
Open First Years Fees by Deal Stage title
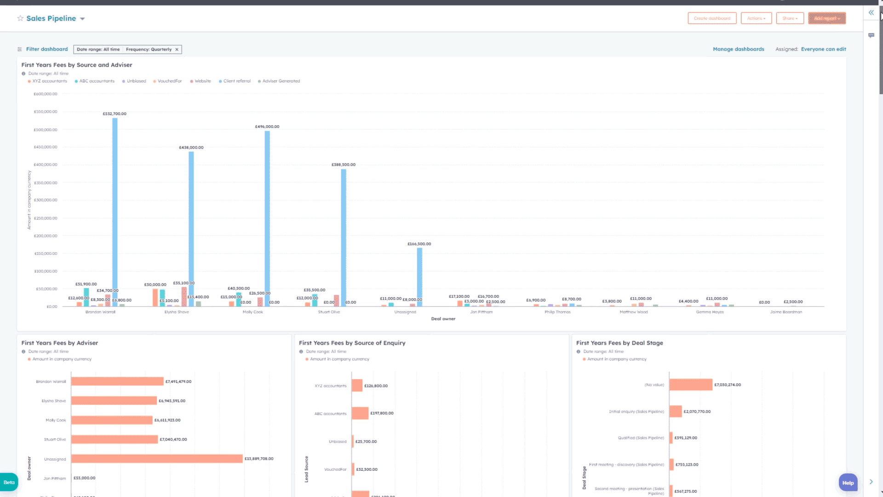point(619,343)
